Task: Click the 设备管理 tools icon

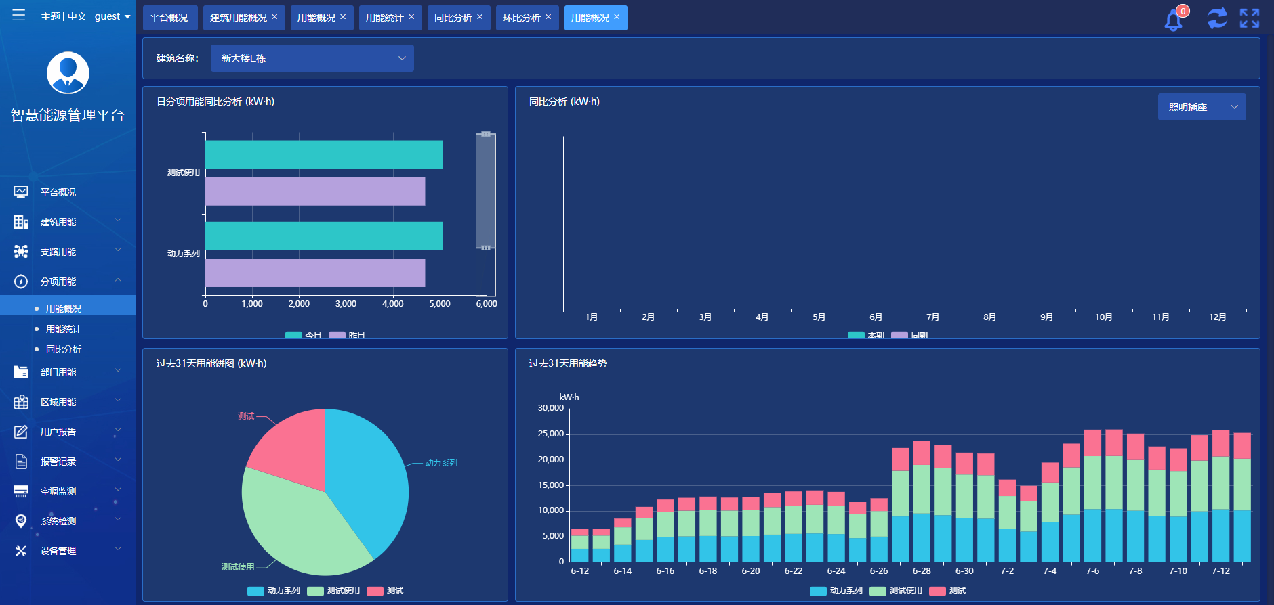Action: [x=21, y=551]
